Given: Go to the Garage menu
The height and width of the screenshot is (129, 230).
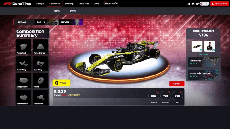Looking at the screenshot, I should pyautogui.click(x=40, y=4).
